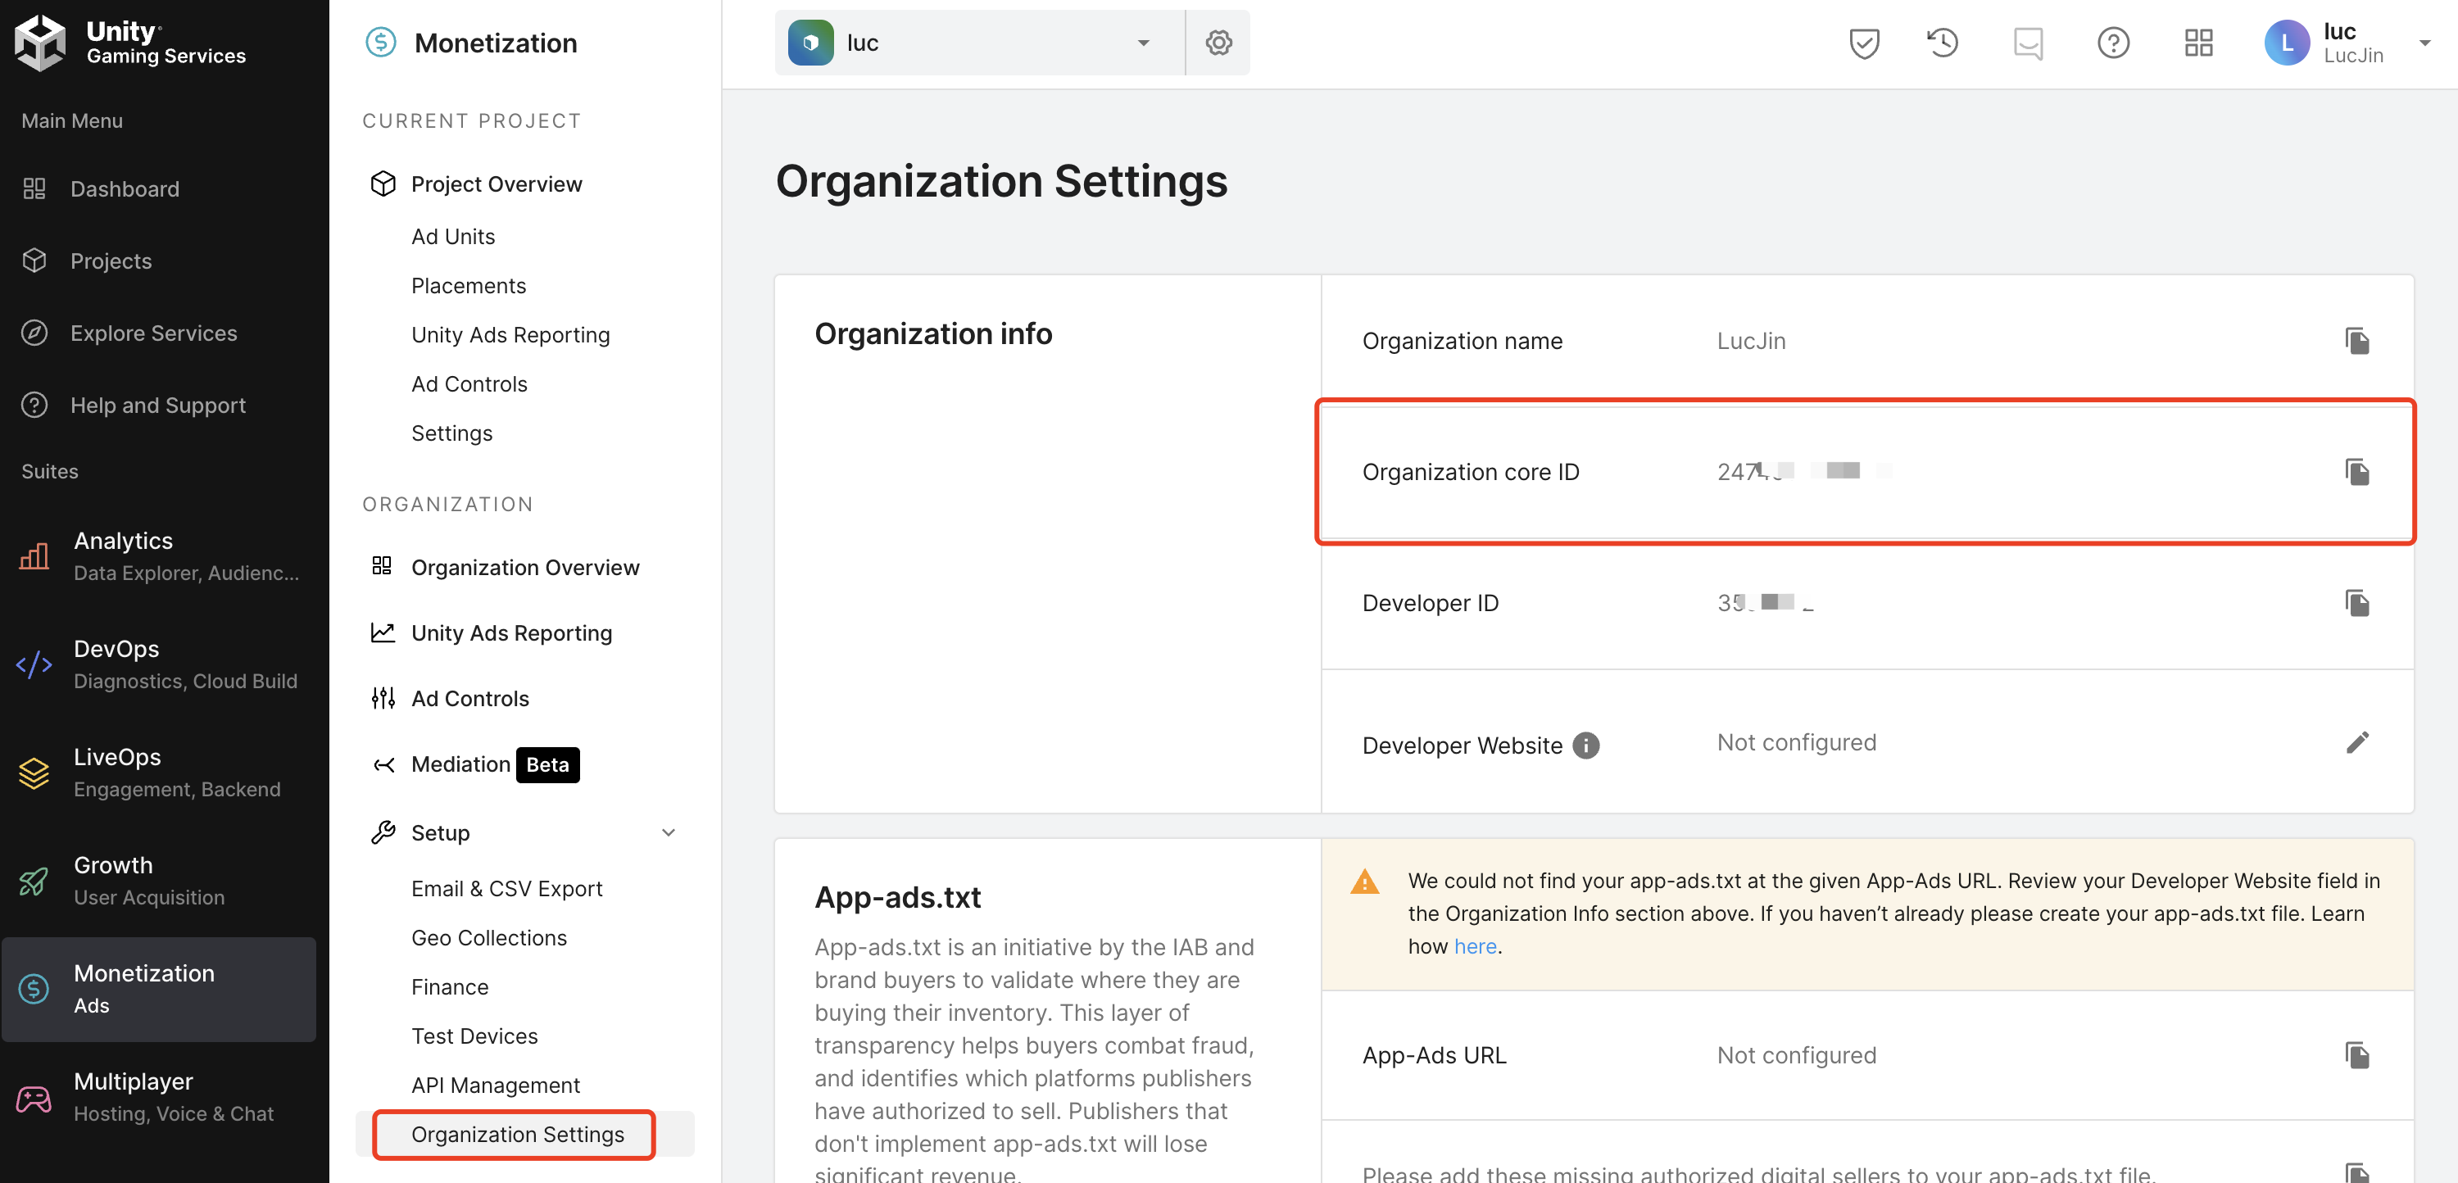Image resolution: width=2458 pixels, height=1183 pixels.
Task: Open organization Unity Ads Reporting
Action: point(511,633)
